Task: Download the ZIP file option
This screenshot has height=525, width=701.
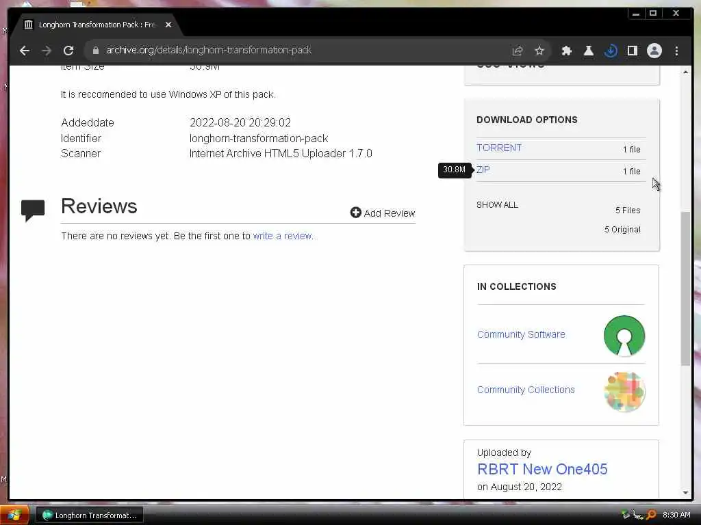Action: click(483, 170)
